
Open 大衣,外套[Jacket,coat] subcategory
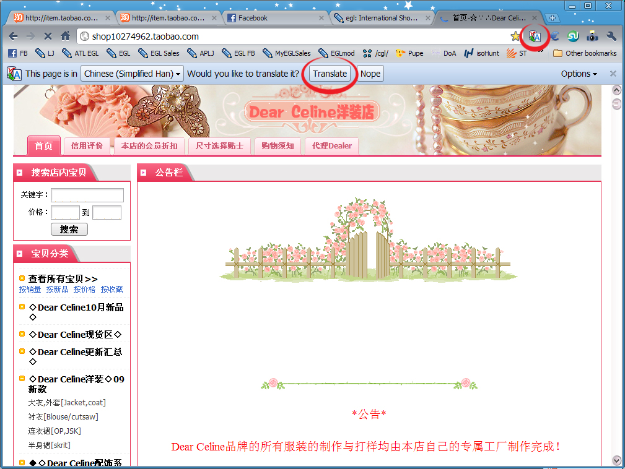[67, 403]
